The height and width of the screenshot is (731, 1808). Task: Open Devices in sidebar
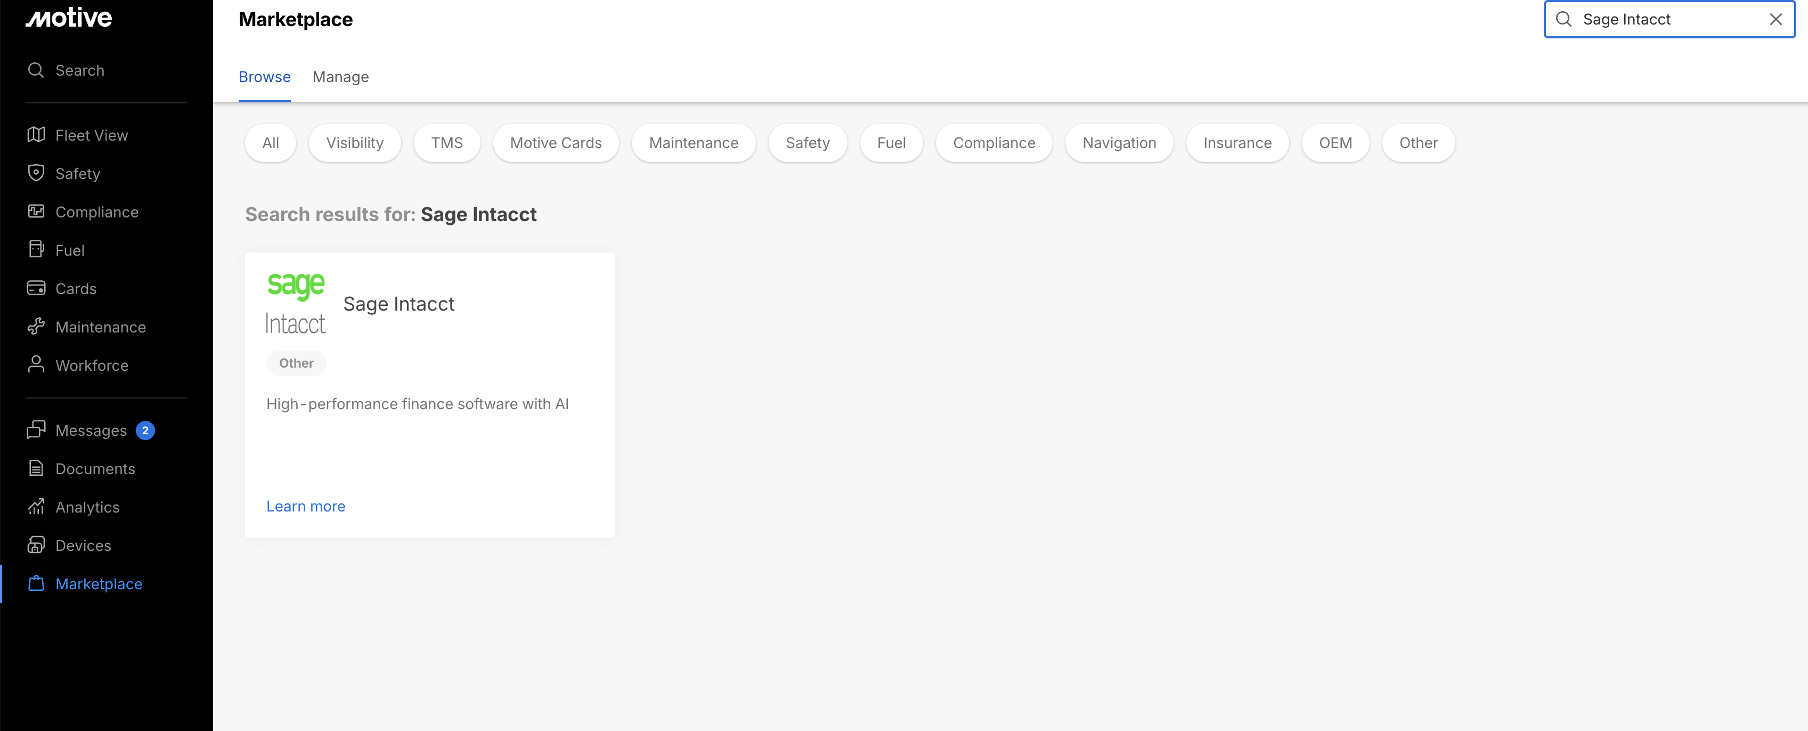pyautogui.click(x=83, y=545)
